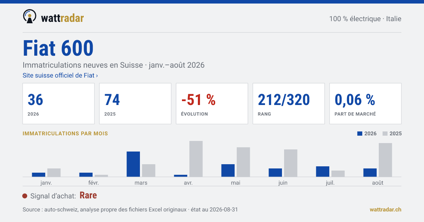The width and height of the screenshot is (424, 222).
Task: Click the '100 % électrique · Italie' label
Action: pyautogui.click(x=365, y=19)
